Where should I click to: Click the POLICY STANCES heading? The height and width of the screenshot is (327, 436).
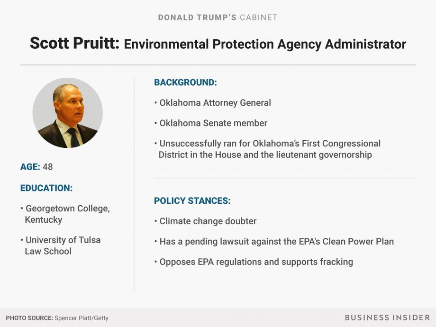192,201
